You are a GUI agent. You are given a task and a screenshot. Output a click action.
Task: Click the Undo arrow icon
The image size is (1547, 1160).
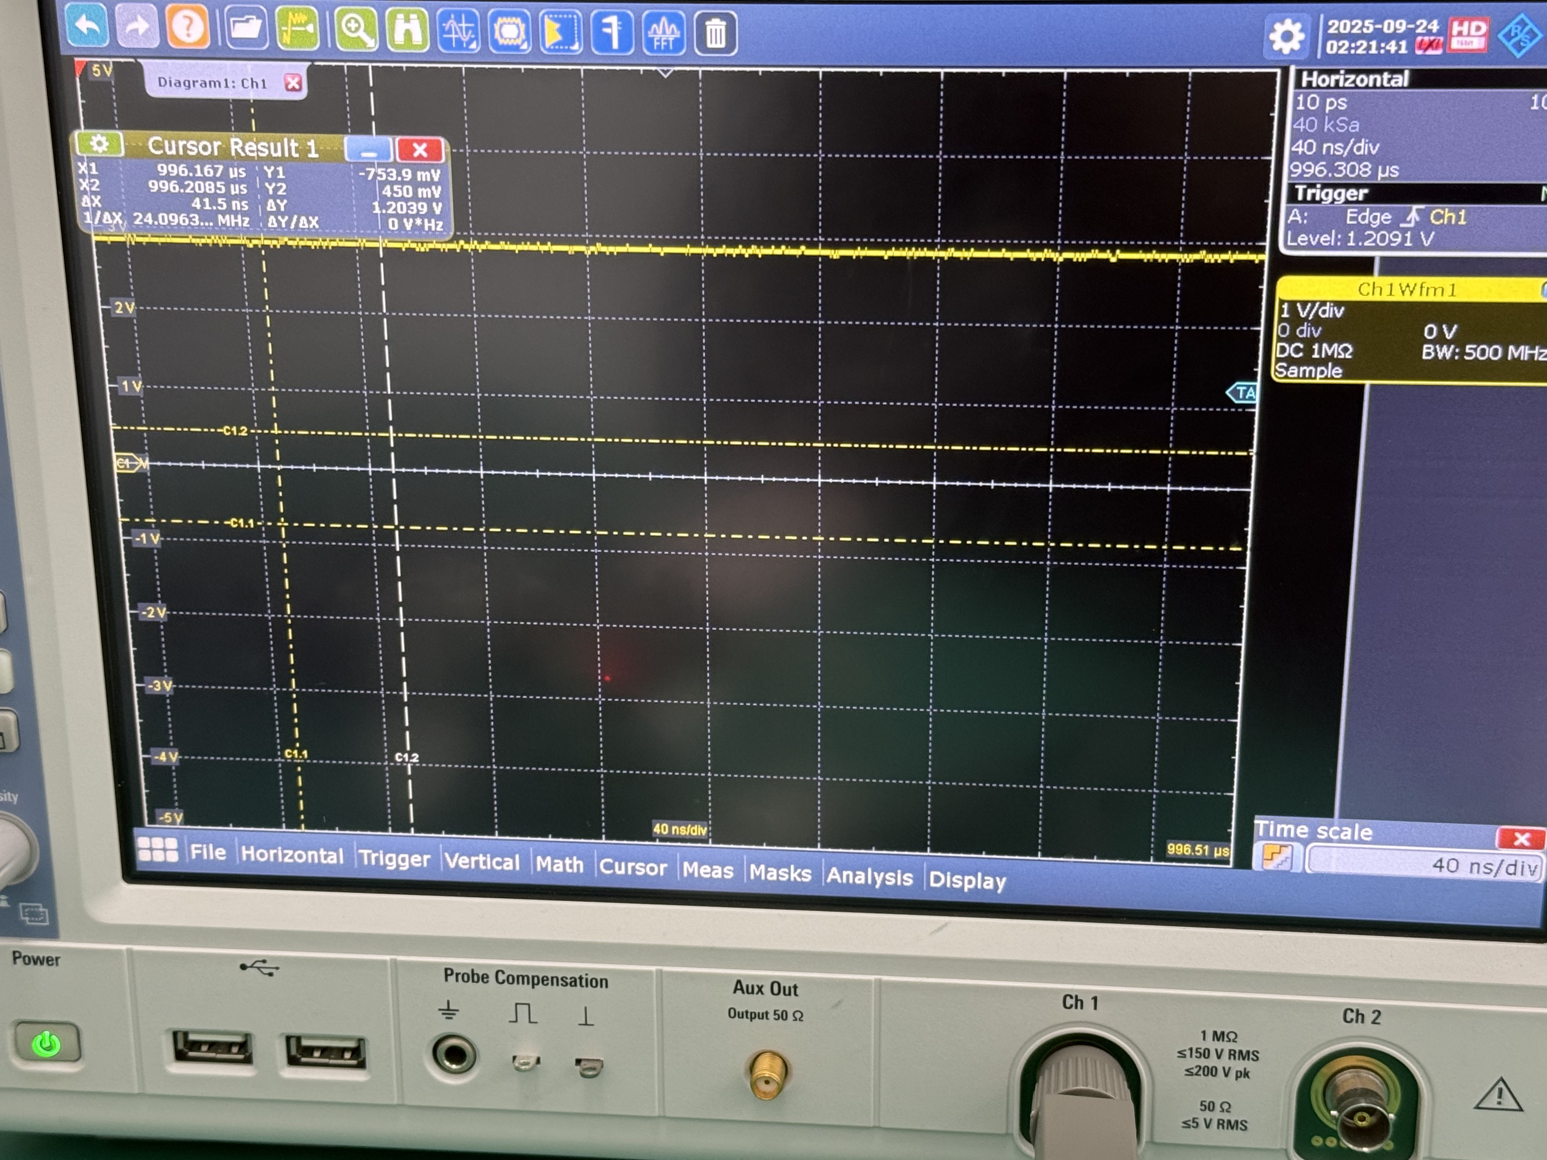(87, 26)
